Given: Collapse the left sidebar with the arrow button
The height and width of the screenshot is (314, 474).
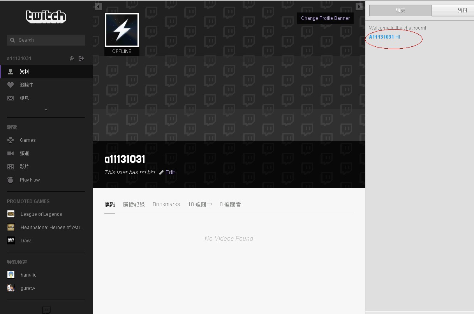Looking at the screenshot, I should coord(98,7).
